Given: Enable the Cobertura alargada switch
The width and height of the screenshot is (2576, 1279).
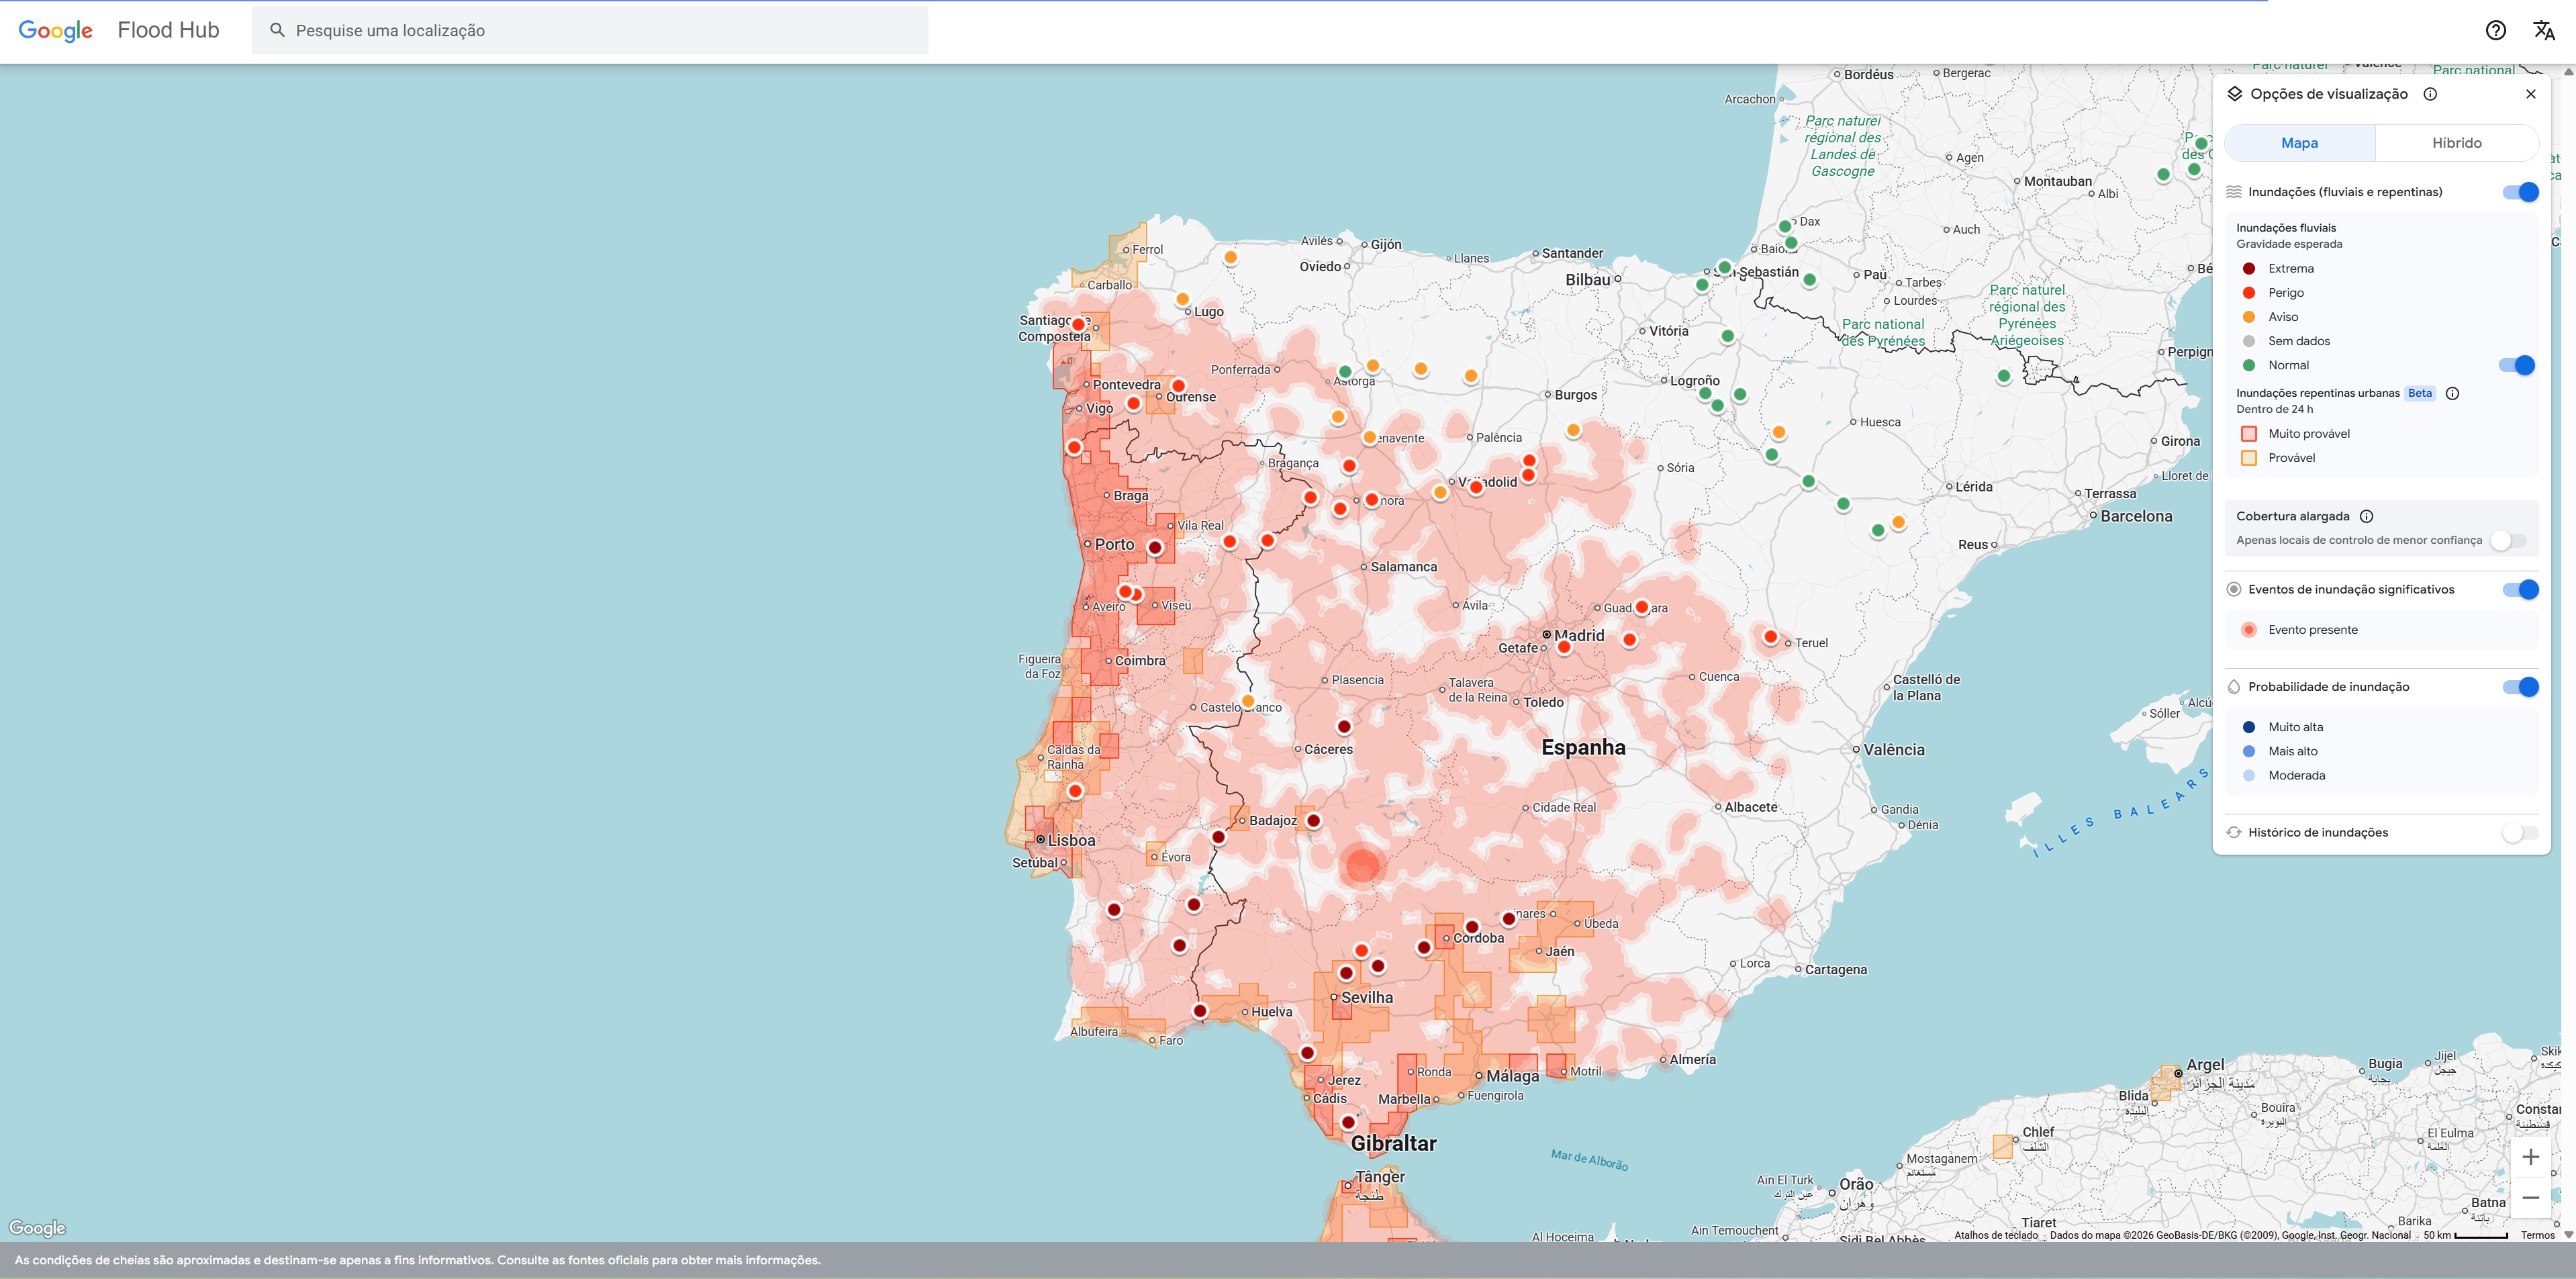Looking at the screenshot, I should coord(2507,540).
